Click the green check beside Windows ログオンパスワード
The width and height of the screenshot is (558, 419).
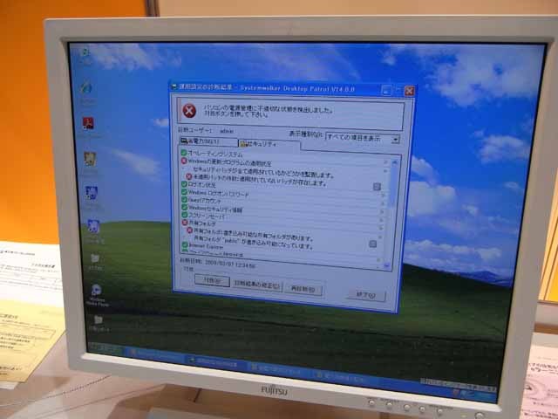[184, 192]
